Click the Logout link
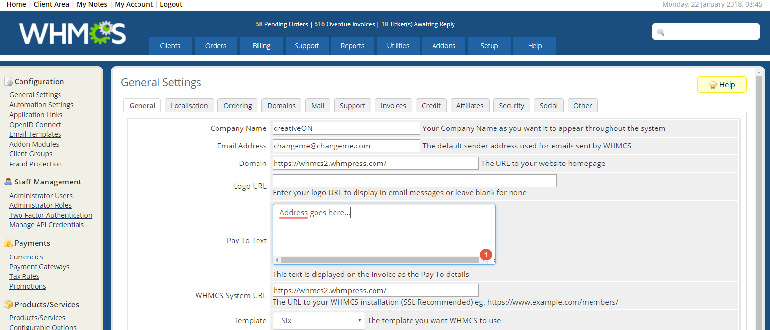770x330 pixels. [x=171, y=4]
